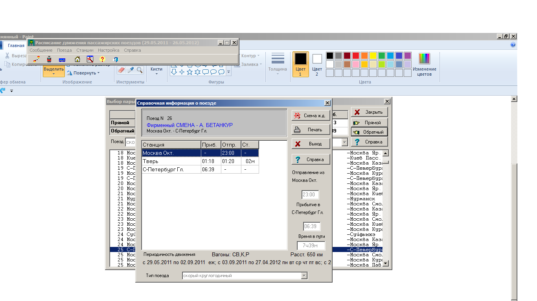This screenshot has width=537, height=301.
Task: Click the Печать button
Action: click(x=311, y=130)
